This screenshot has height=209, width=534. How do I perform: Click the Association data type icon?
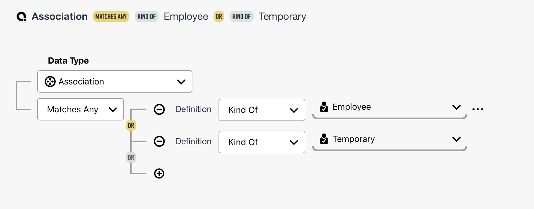(50, 82)
